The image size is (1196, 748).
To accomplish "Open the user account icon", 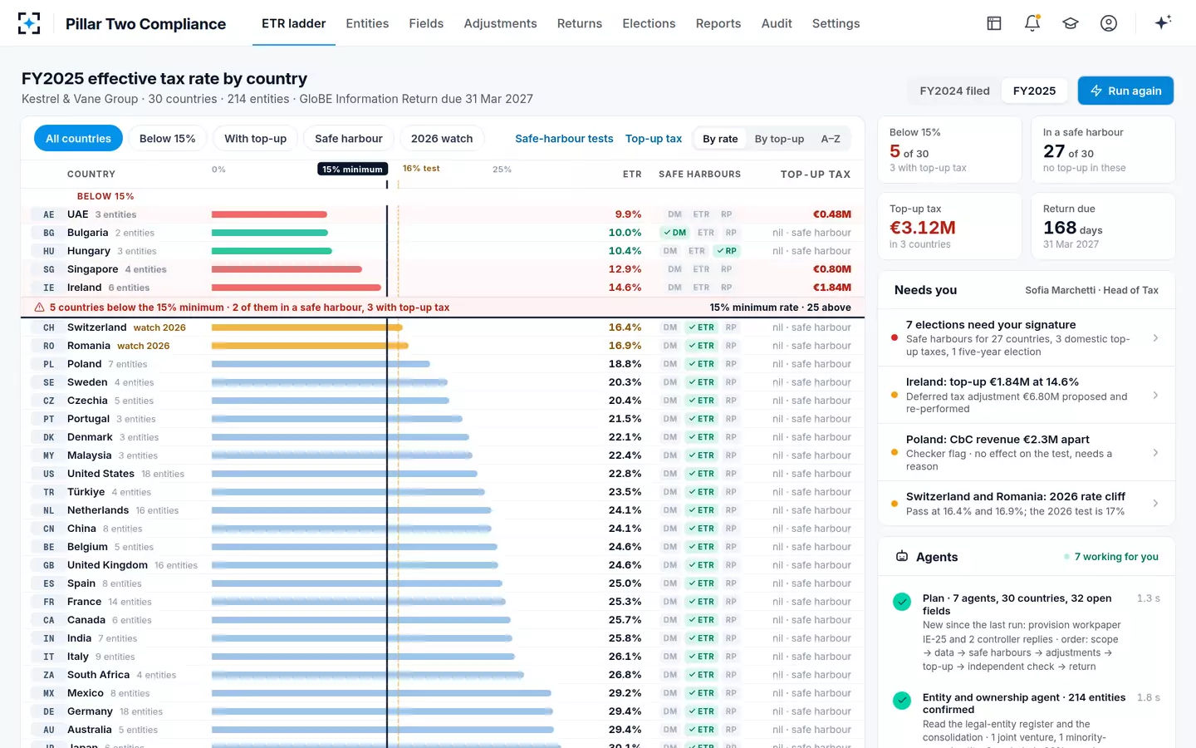I will (1109, 23).
